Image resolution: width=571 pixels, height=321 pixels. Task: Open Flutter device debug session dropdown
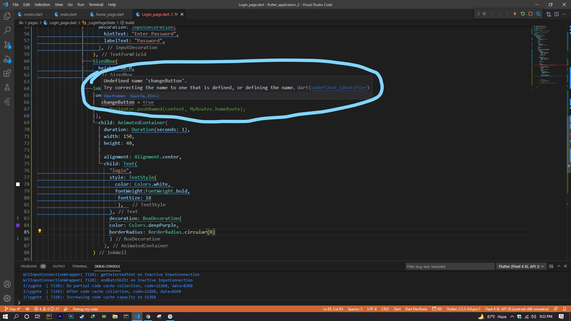click(521, 266)
